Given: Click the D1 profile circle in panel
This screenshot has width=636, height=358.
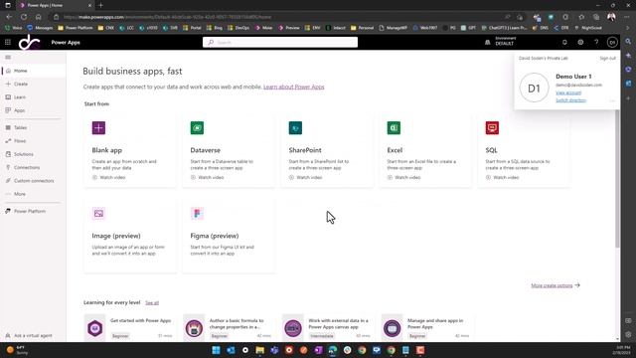Looking at the screenshot, I should [534, 88].
